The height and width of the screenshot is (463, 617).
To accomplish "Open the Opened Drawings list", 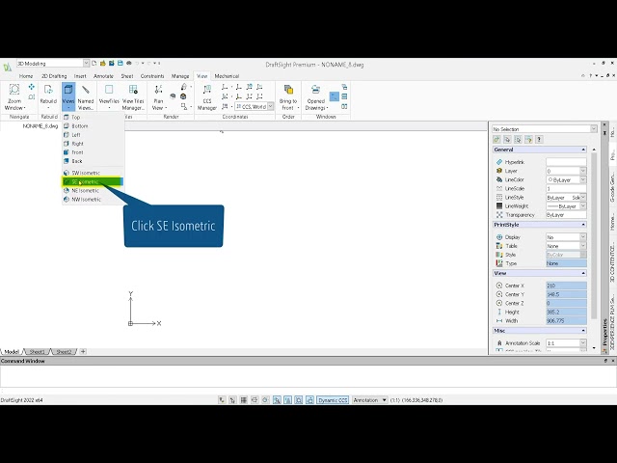I will [x=315, y=96].
